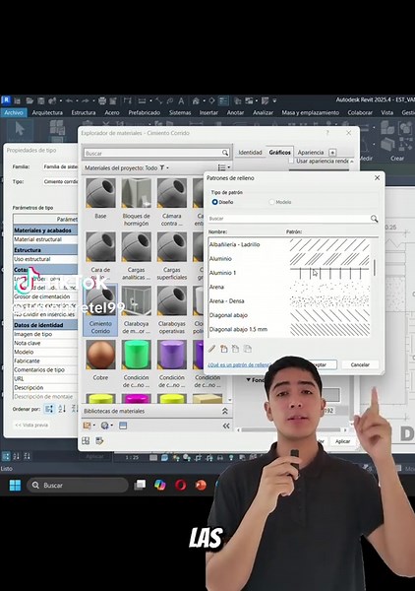Click the material properties edit icon at bottom left

point(99,441)
